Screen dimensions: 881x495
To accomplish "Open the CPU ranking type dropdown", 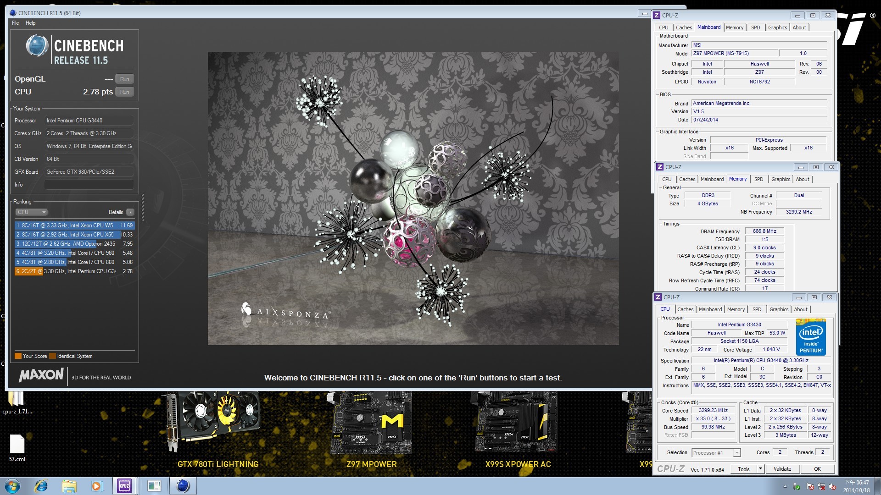I will 31,212.
